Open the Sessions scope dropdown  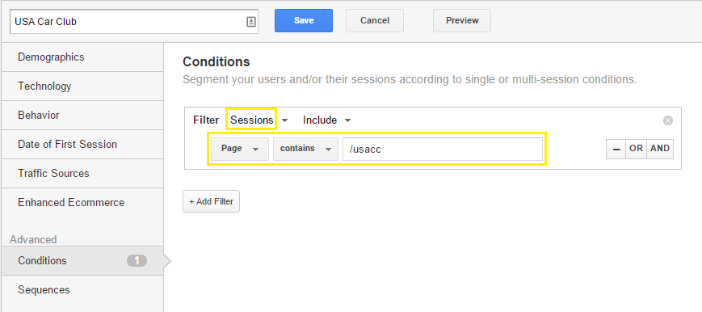259,120
